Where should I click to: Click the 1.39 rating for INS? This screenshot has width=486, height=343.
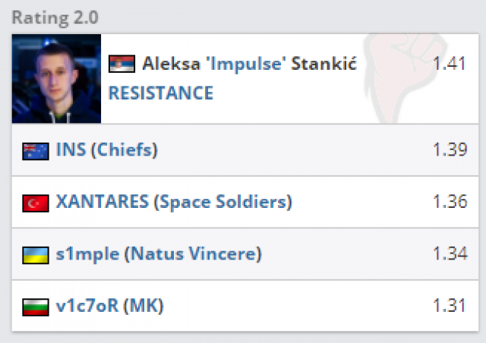click(x=449, y=150)
